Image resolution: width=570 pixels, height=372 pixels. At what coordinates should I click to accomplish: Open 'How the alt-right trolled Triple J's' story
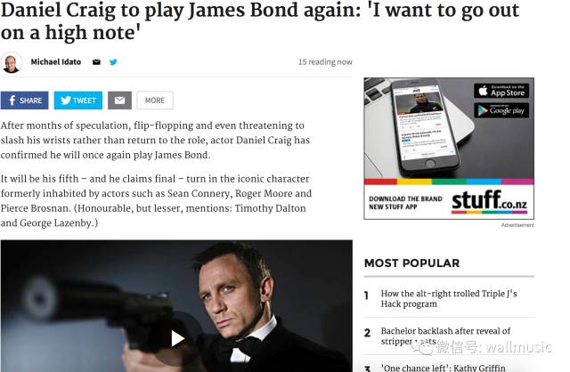point(449,299)
